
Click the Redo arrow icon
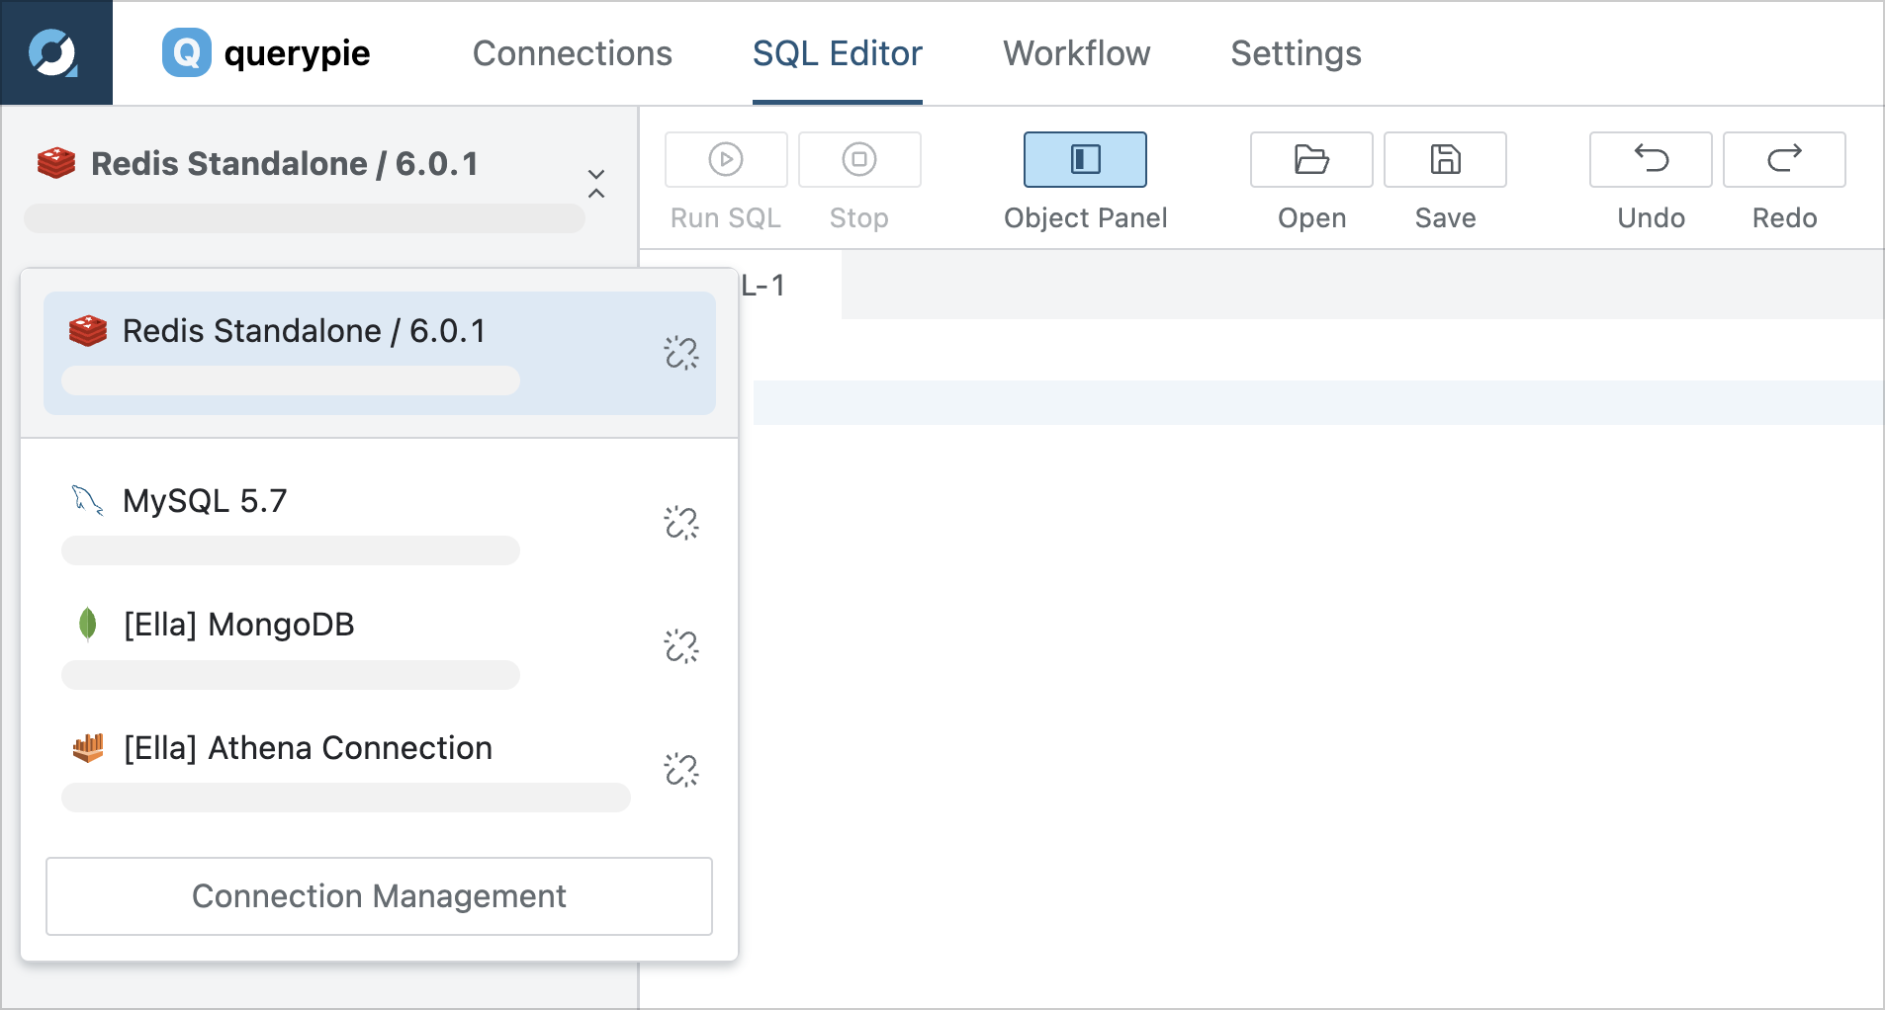1784,159
